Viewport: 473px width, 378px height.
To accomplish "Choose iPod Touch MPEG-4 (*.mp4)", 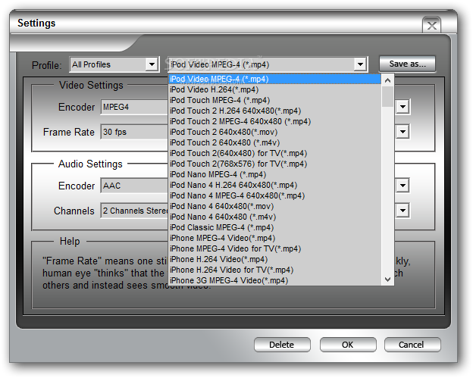I will (x=275, y=100).
